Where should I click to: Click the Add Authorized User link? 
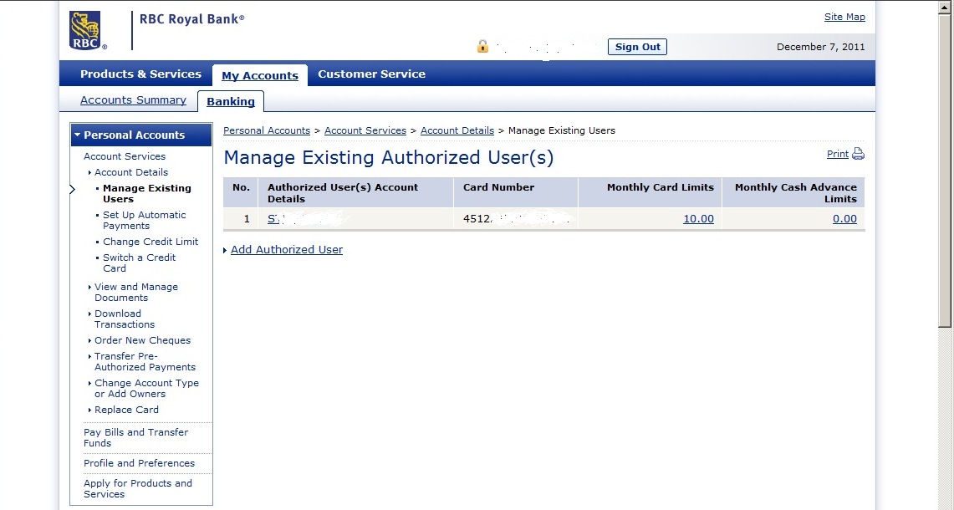286,250
